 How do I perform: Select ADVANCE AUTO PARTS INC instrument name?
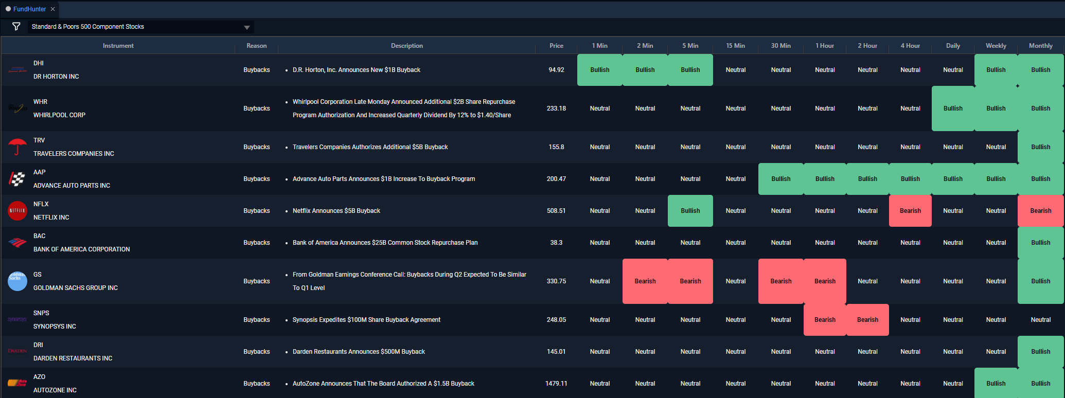(x=72, y=186)
